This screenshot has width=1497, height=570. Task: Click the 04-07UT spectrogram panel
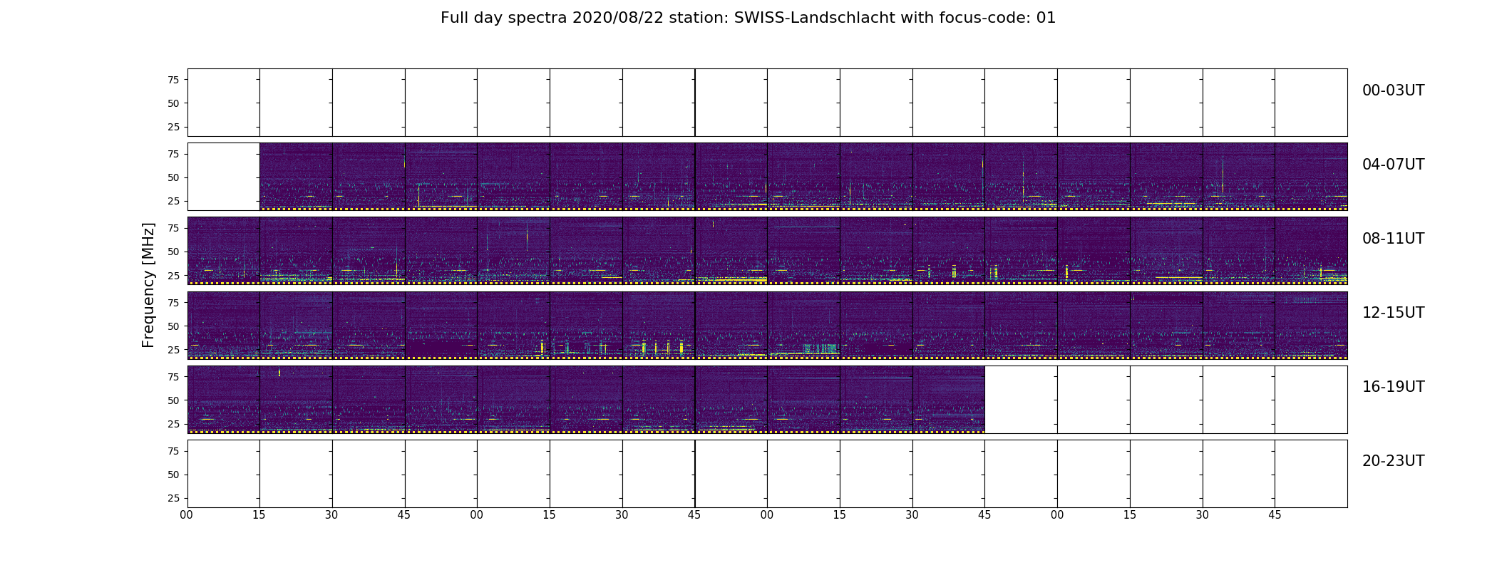[767, 177]
